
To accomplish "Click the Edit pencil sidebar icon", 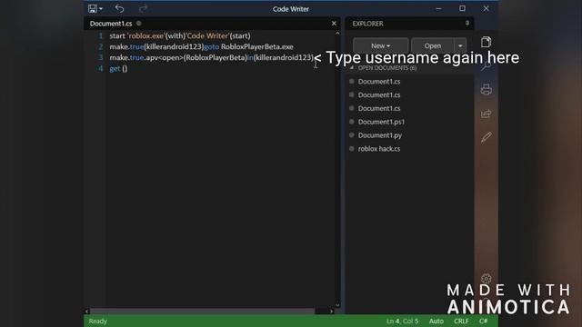I will (486, 137).
